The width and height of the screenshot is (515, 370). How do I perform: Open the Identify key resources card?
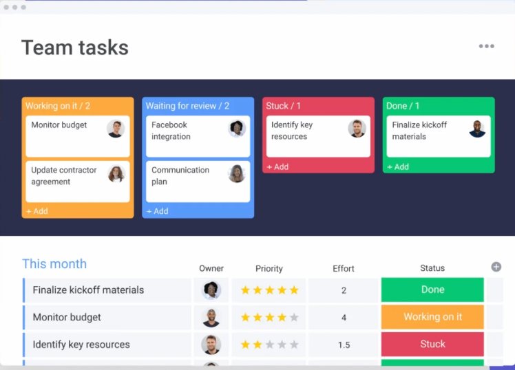click(x=318, y=136)
